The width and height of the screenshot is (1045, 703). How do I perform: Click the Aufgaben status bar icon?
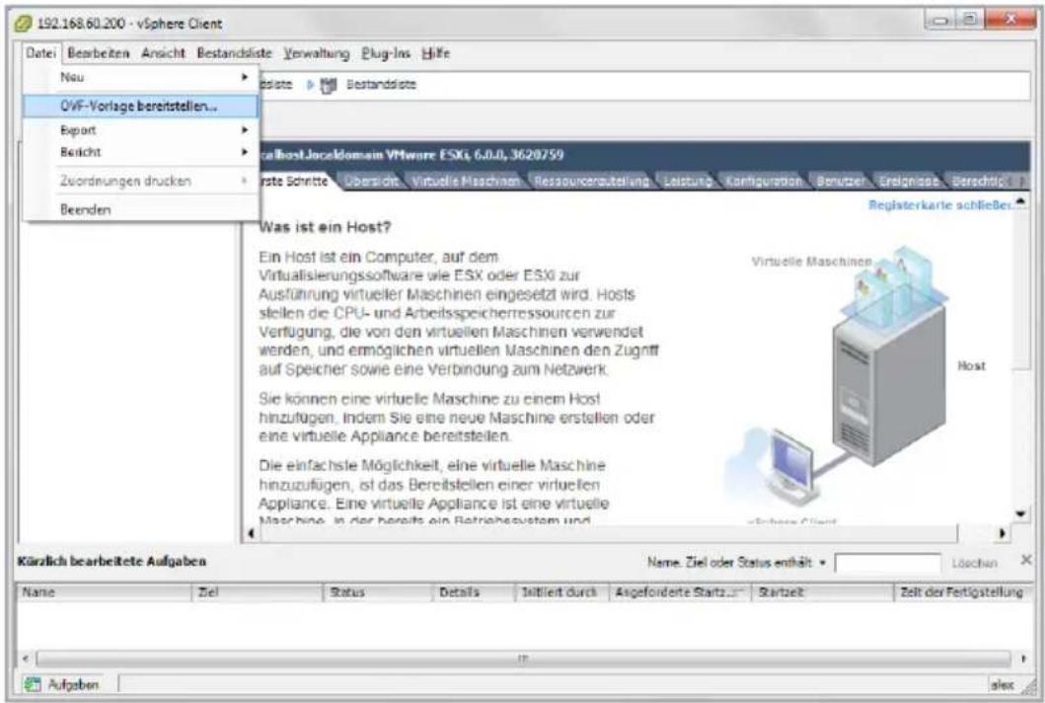click(33, 683)
